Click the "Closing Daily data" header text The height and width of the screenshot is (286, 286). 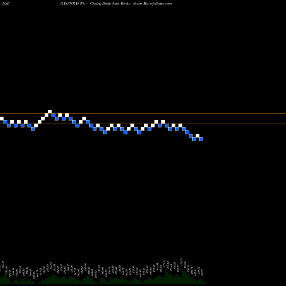pos(105,3)
